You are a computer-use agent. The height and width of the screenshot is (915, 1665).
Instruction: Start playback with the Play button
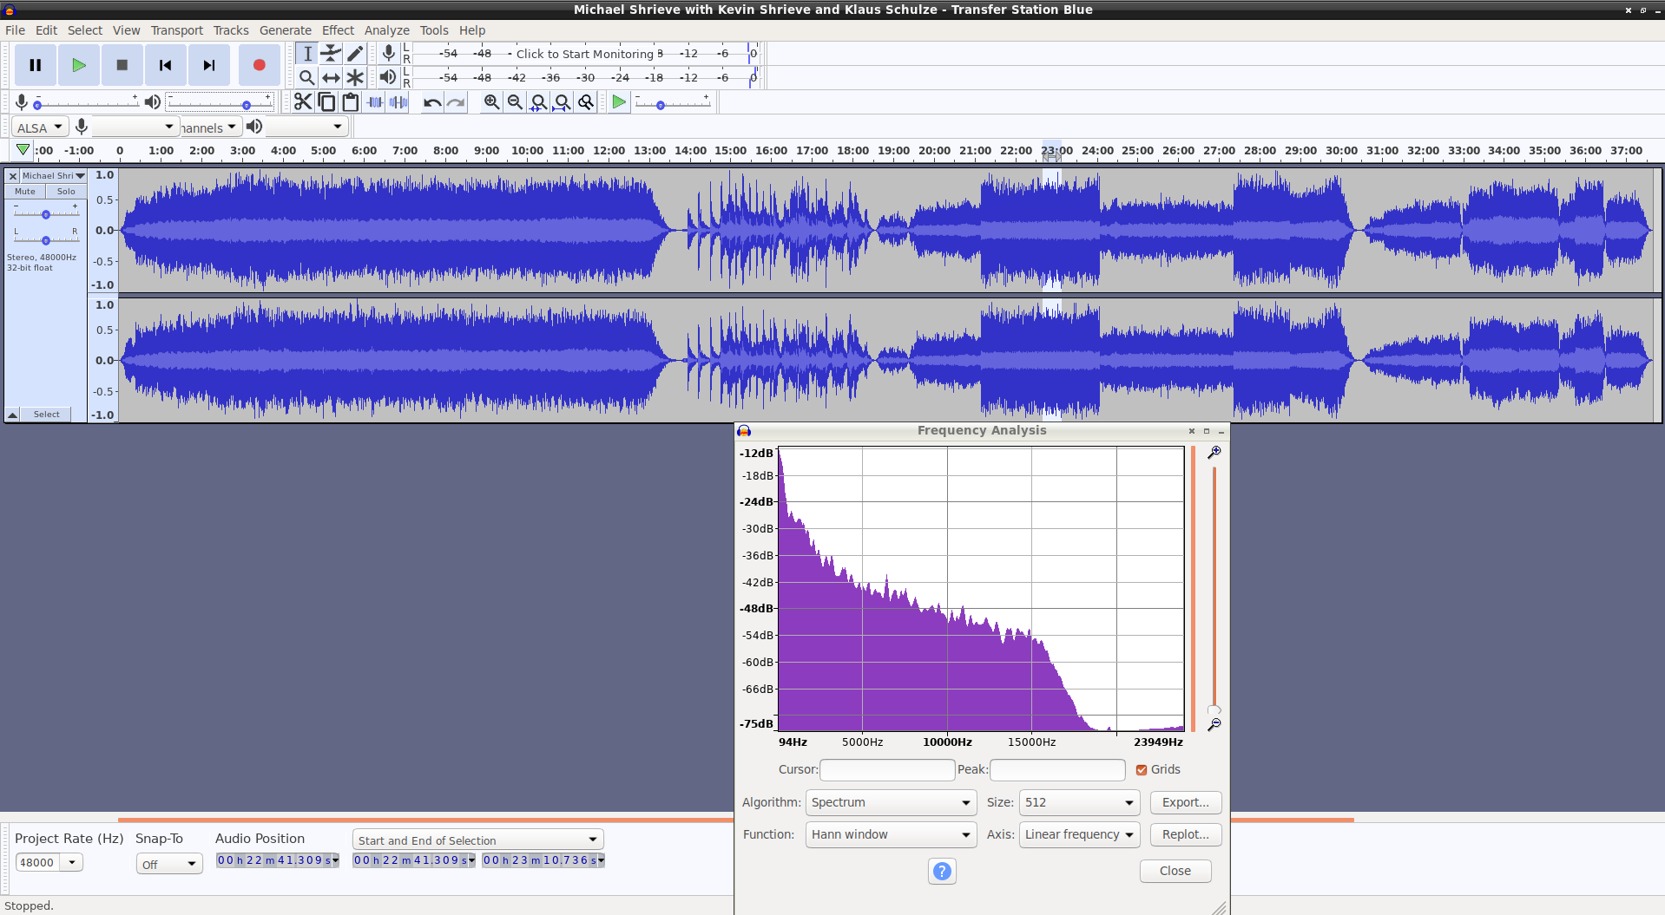79,65
